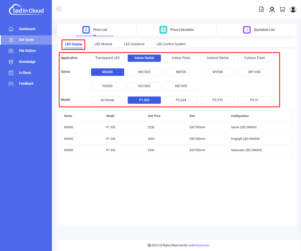The width and height of the screenshot is (301, 251).
Task: Go to Dashboard in the sidebar
Action: 27,29
